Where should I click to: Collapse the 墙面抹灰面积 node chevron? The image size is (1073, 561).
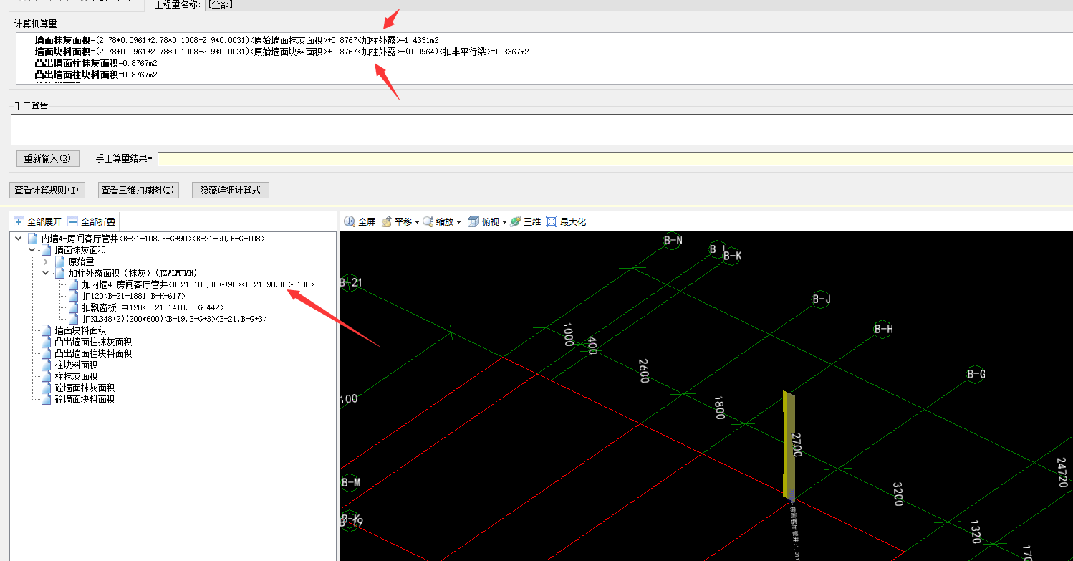[x=32, y=250]
